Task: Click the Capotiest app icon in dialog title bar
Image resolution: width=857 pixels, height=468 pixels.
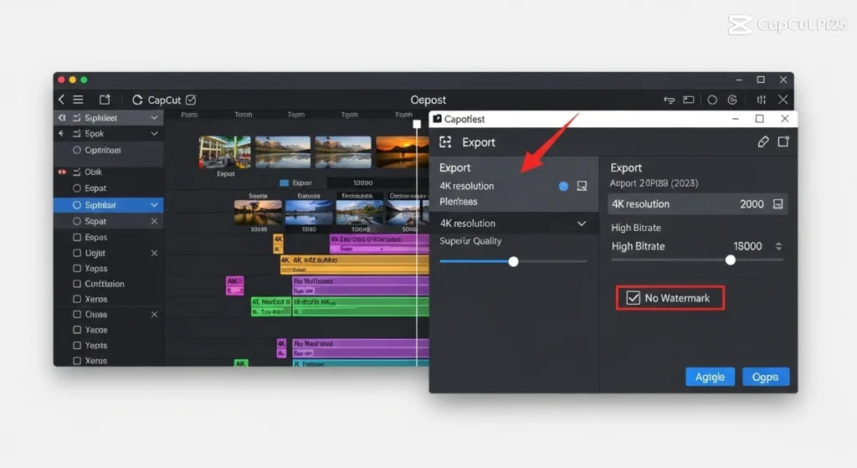Action: click(437, 119)
